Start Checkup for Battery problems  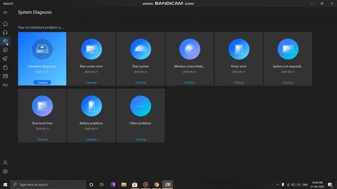pos(91,140)
